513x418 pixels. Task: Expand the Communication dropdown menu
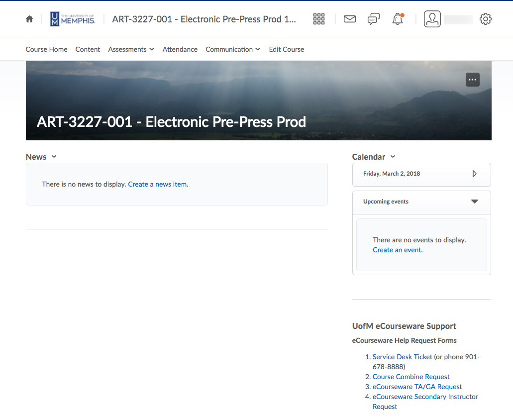pyautogui.click(x=232, y=49)
